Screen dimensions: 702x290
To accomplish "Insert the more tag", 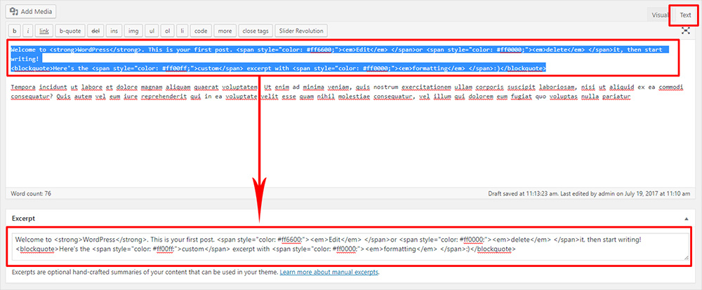I will click(224, 31).
